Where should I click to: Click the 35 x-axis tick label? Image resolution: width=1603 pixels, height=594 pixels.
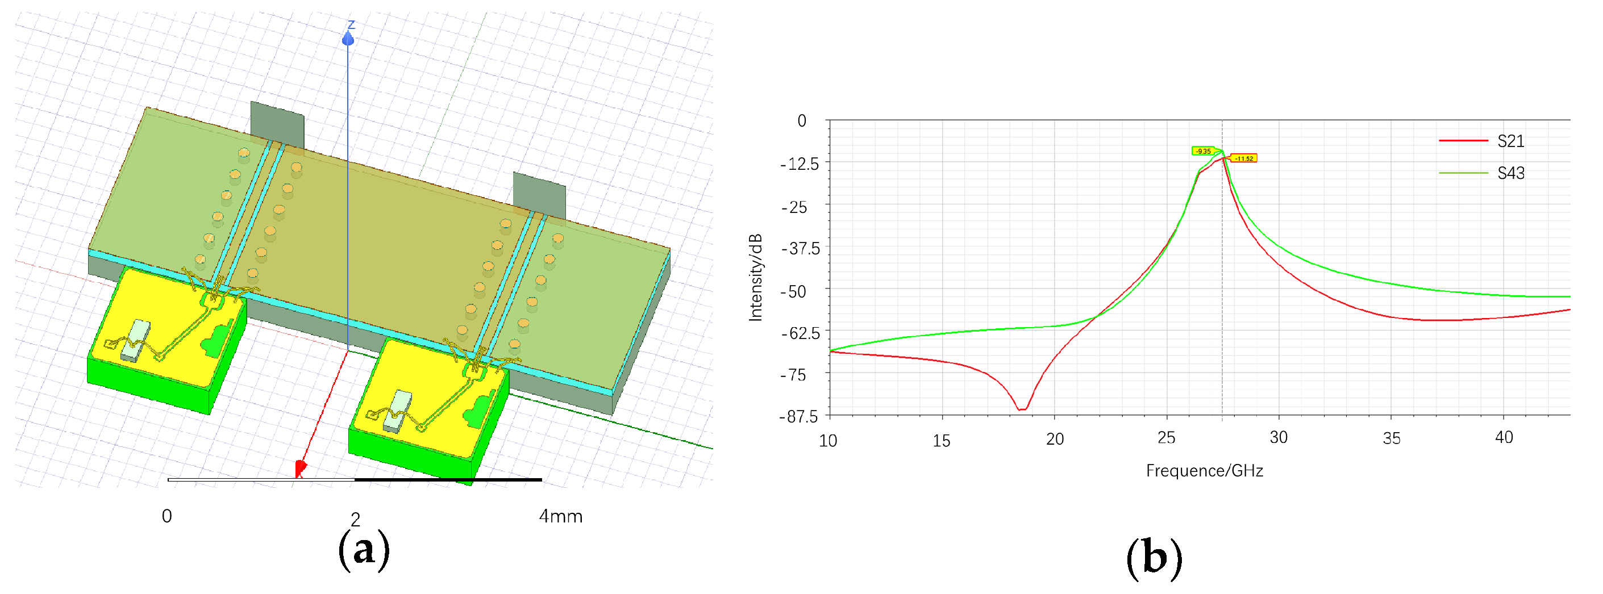click(1392, 438)
